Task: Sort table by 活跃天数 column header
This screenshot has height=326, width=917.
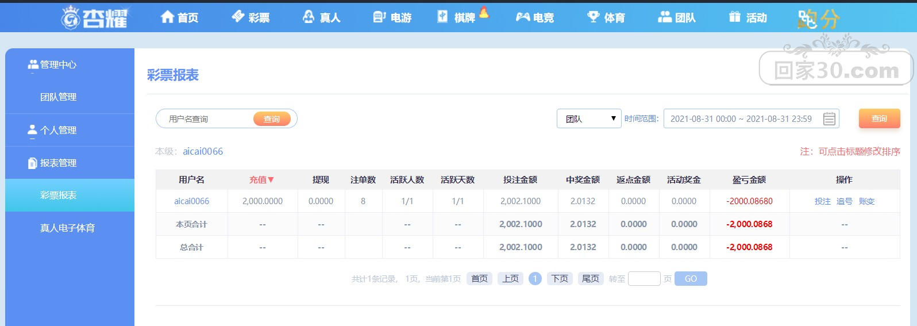Action: click(x=457, y=180)
